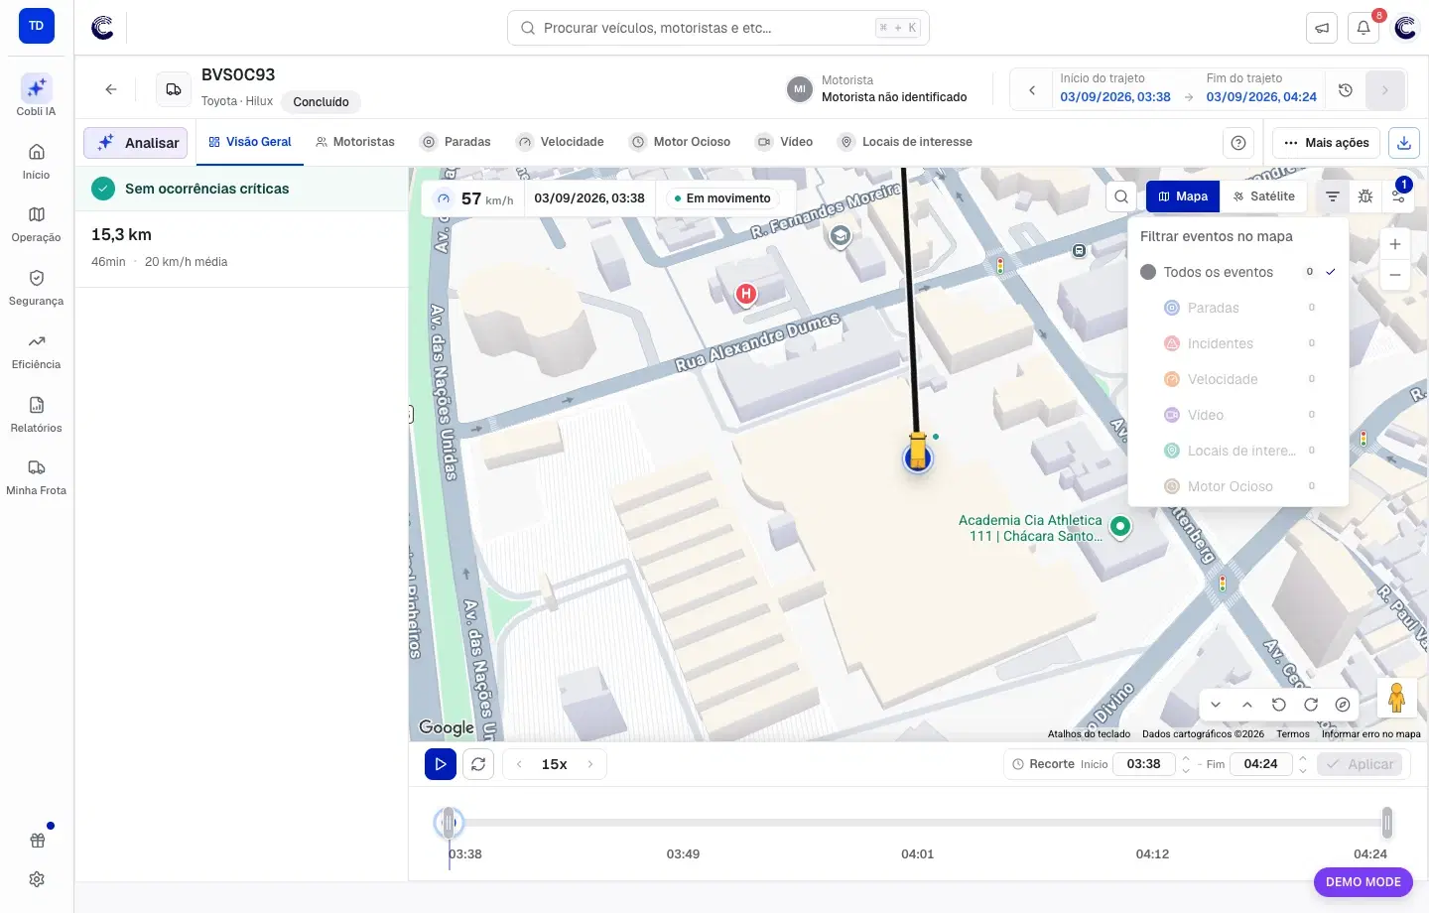Zoom in on the map

[1395, 244]
